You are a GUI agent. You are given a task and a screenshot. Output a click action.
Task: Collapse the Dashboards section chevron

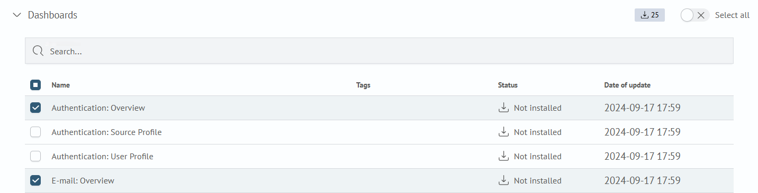16,15
